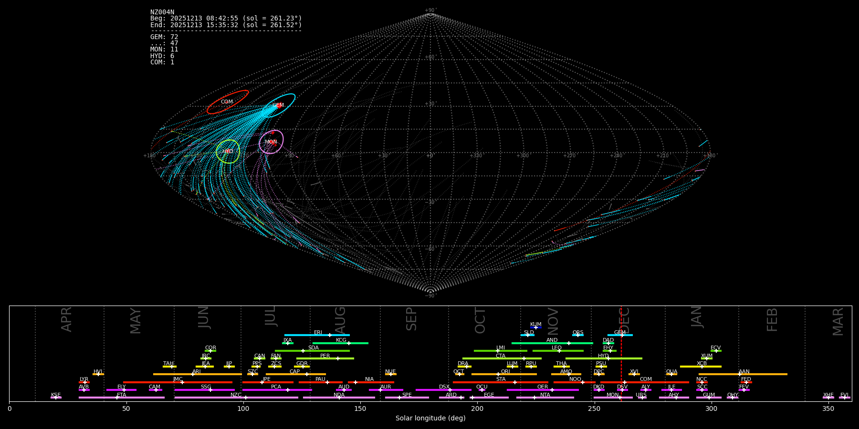Click the FEB month label in timeline

coord(772,319)
